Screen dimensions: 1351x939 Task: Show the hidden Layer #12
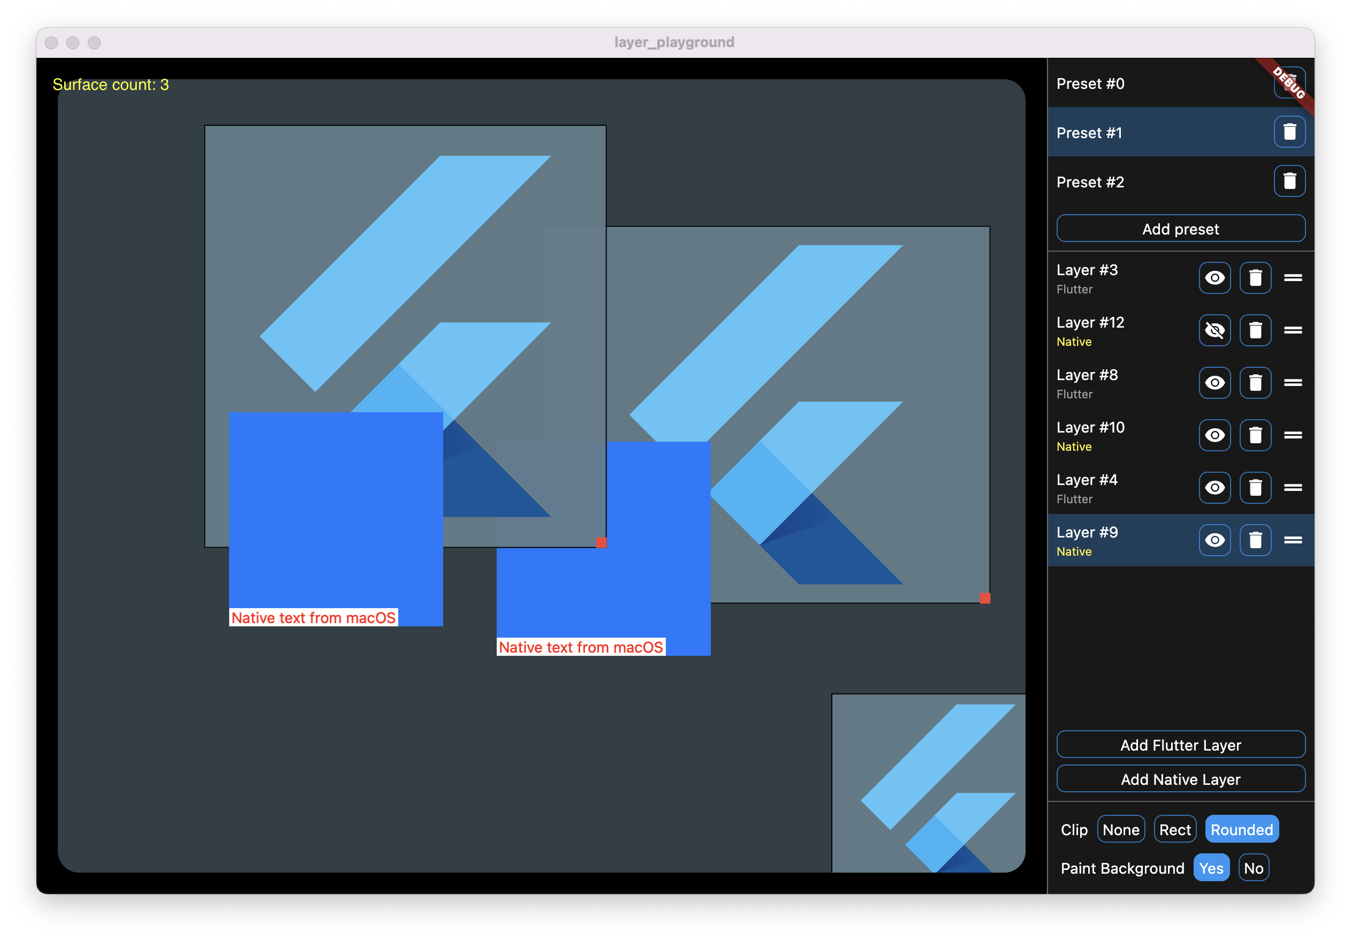tap(1215, 330)
